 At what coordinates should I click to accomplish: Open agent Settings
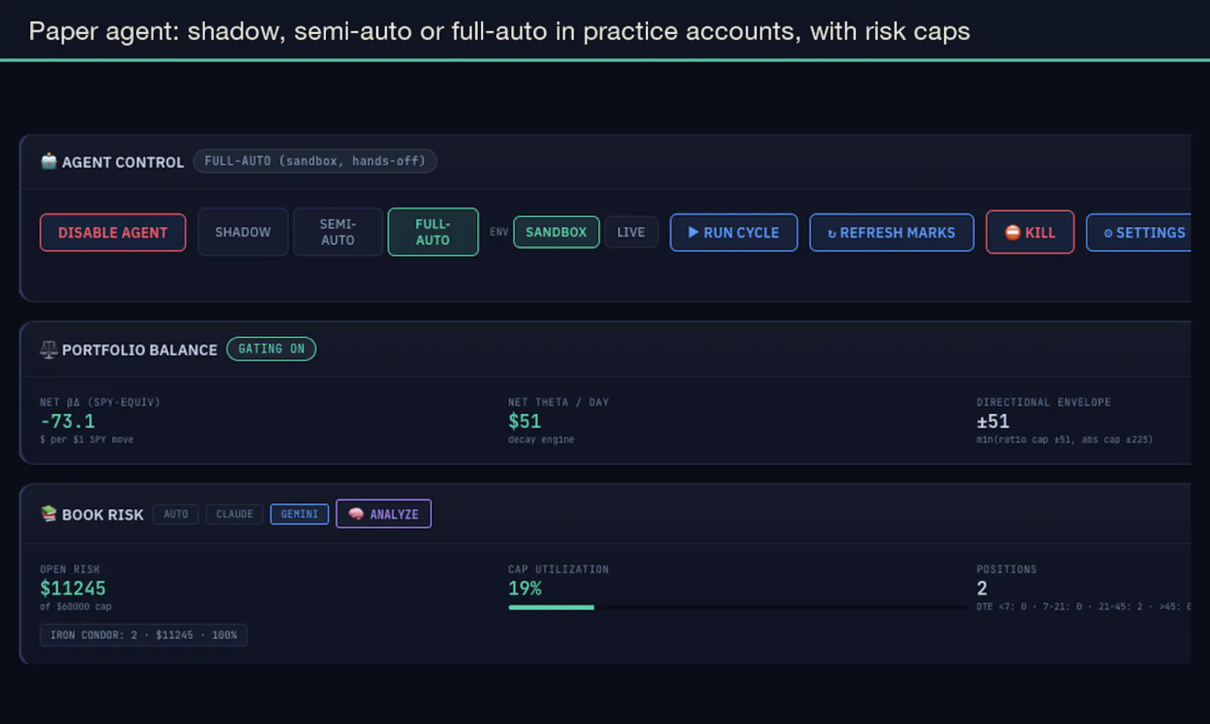(x=1139, y=232)
